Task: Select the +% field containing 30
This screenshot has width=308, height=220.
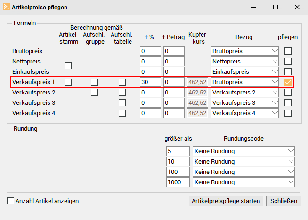Action: (x=150, y=82)
